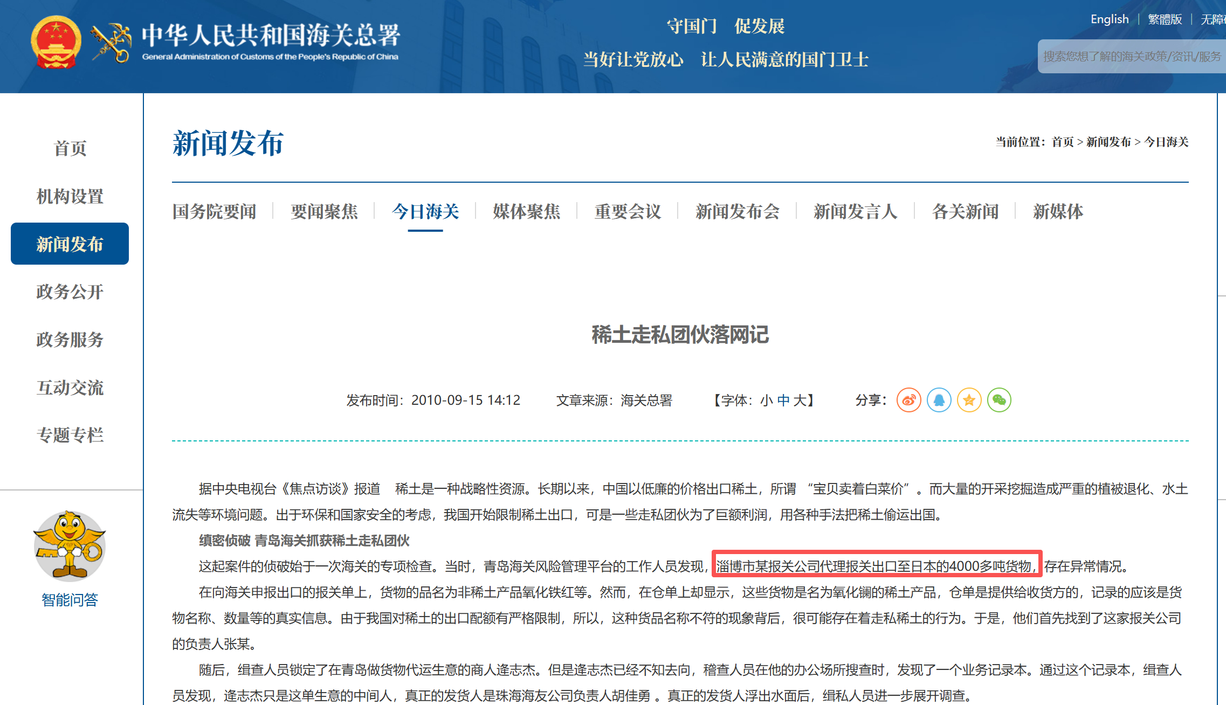Switch to 媒体聚焦 tab
Viewport: 1226px width, 705px height.
point(526,211)
